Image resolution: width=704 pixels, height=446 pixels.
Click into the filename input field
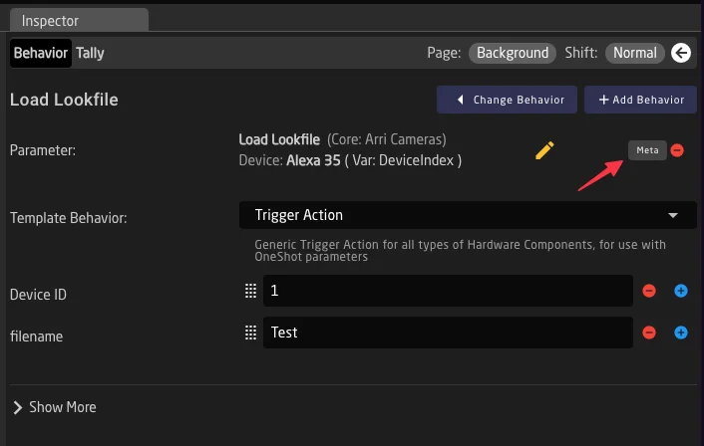point(448,333)
